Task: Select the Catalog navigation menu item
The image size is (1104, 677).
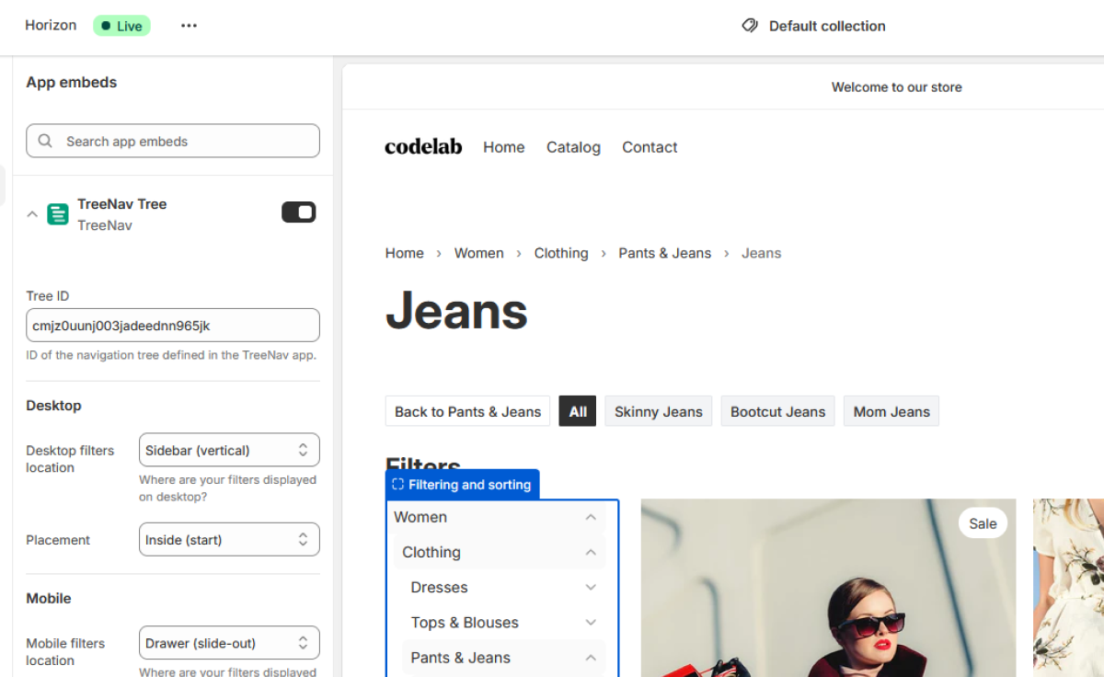Action: pyautogui.click(x=573, y=147)
